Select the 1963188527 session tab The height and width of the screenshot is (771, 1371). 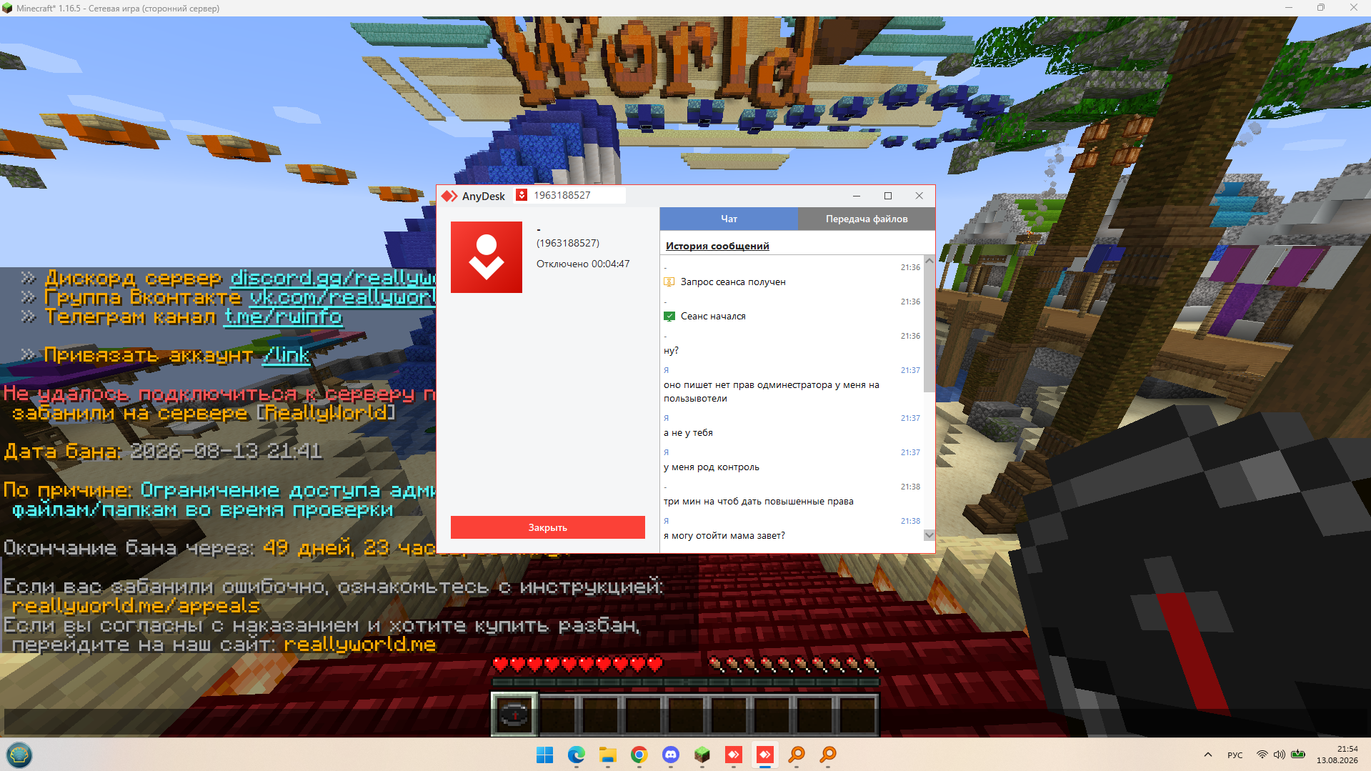tap(570, 195)
